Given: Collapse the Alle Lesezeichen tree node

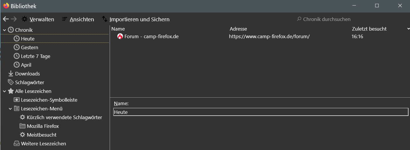Looking at the screenshot, I should point(4,91).
